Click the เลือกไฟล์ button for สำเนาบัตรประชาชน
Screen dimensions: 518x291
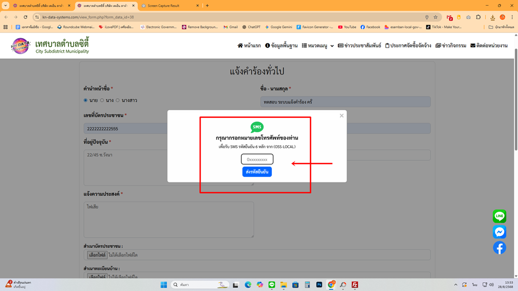point(97,255)
